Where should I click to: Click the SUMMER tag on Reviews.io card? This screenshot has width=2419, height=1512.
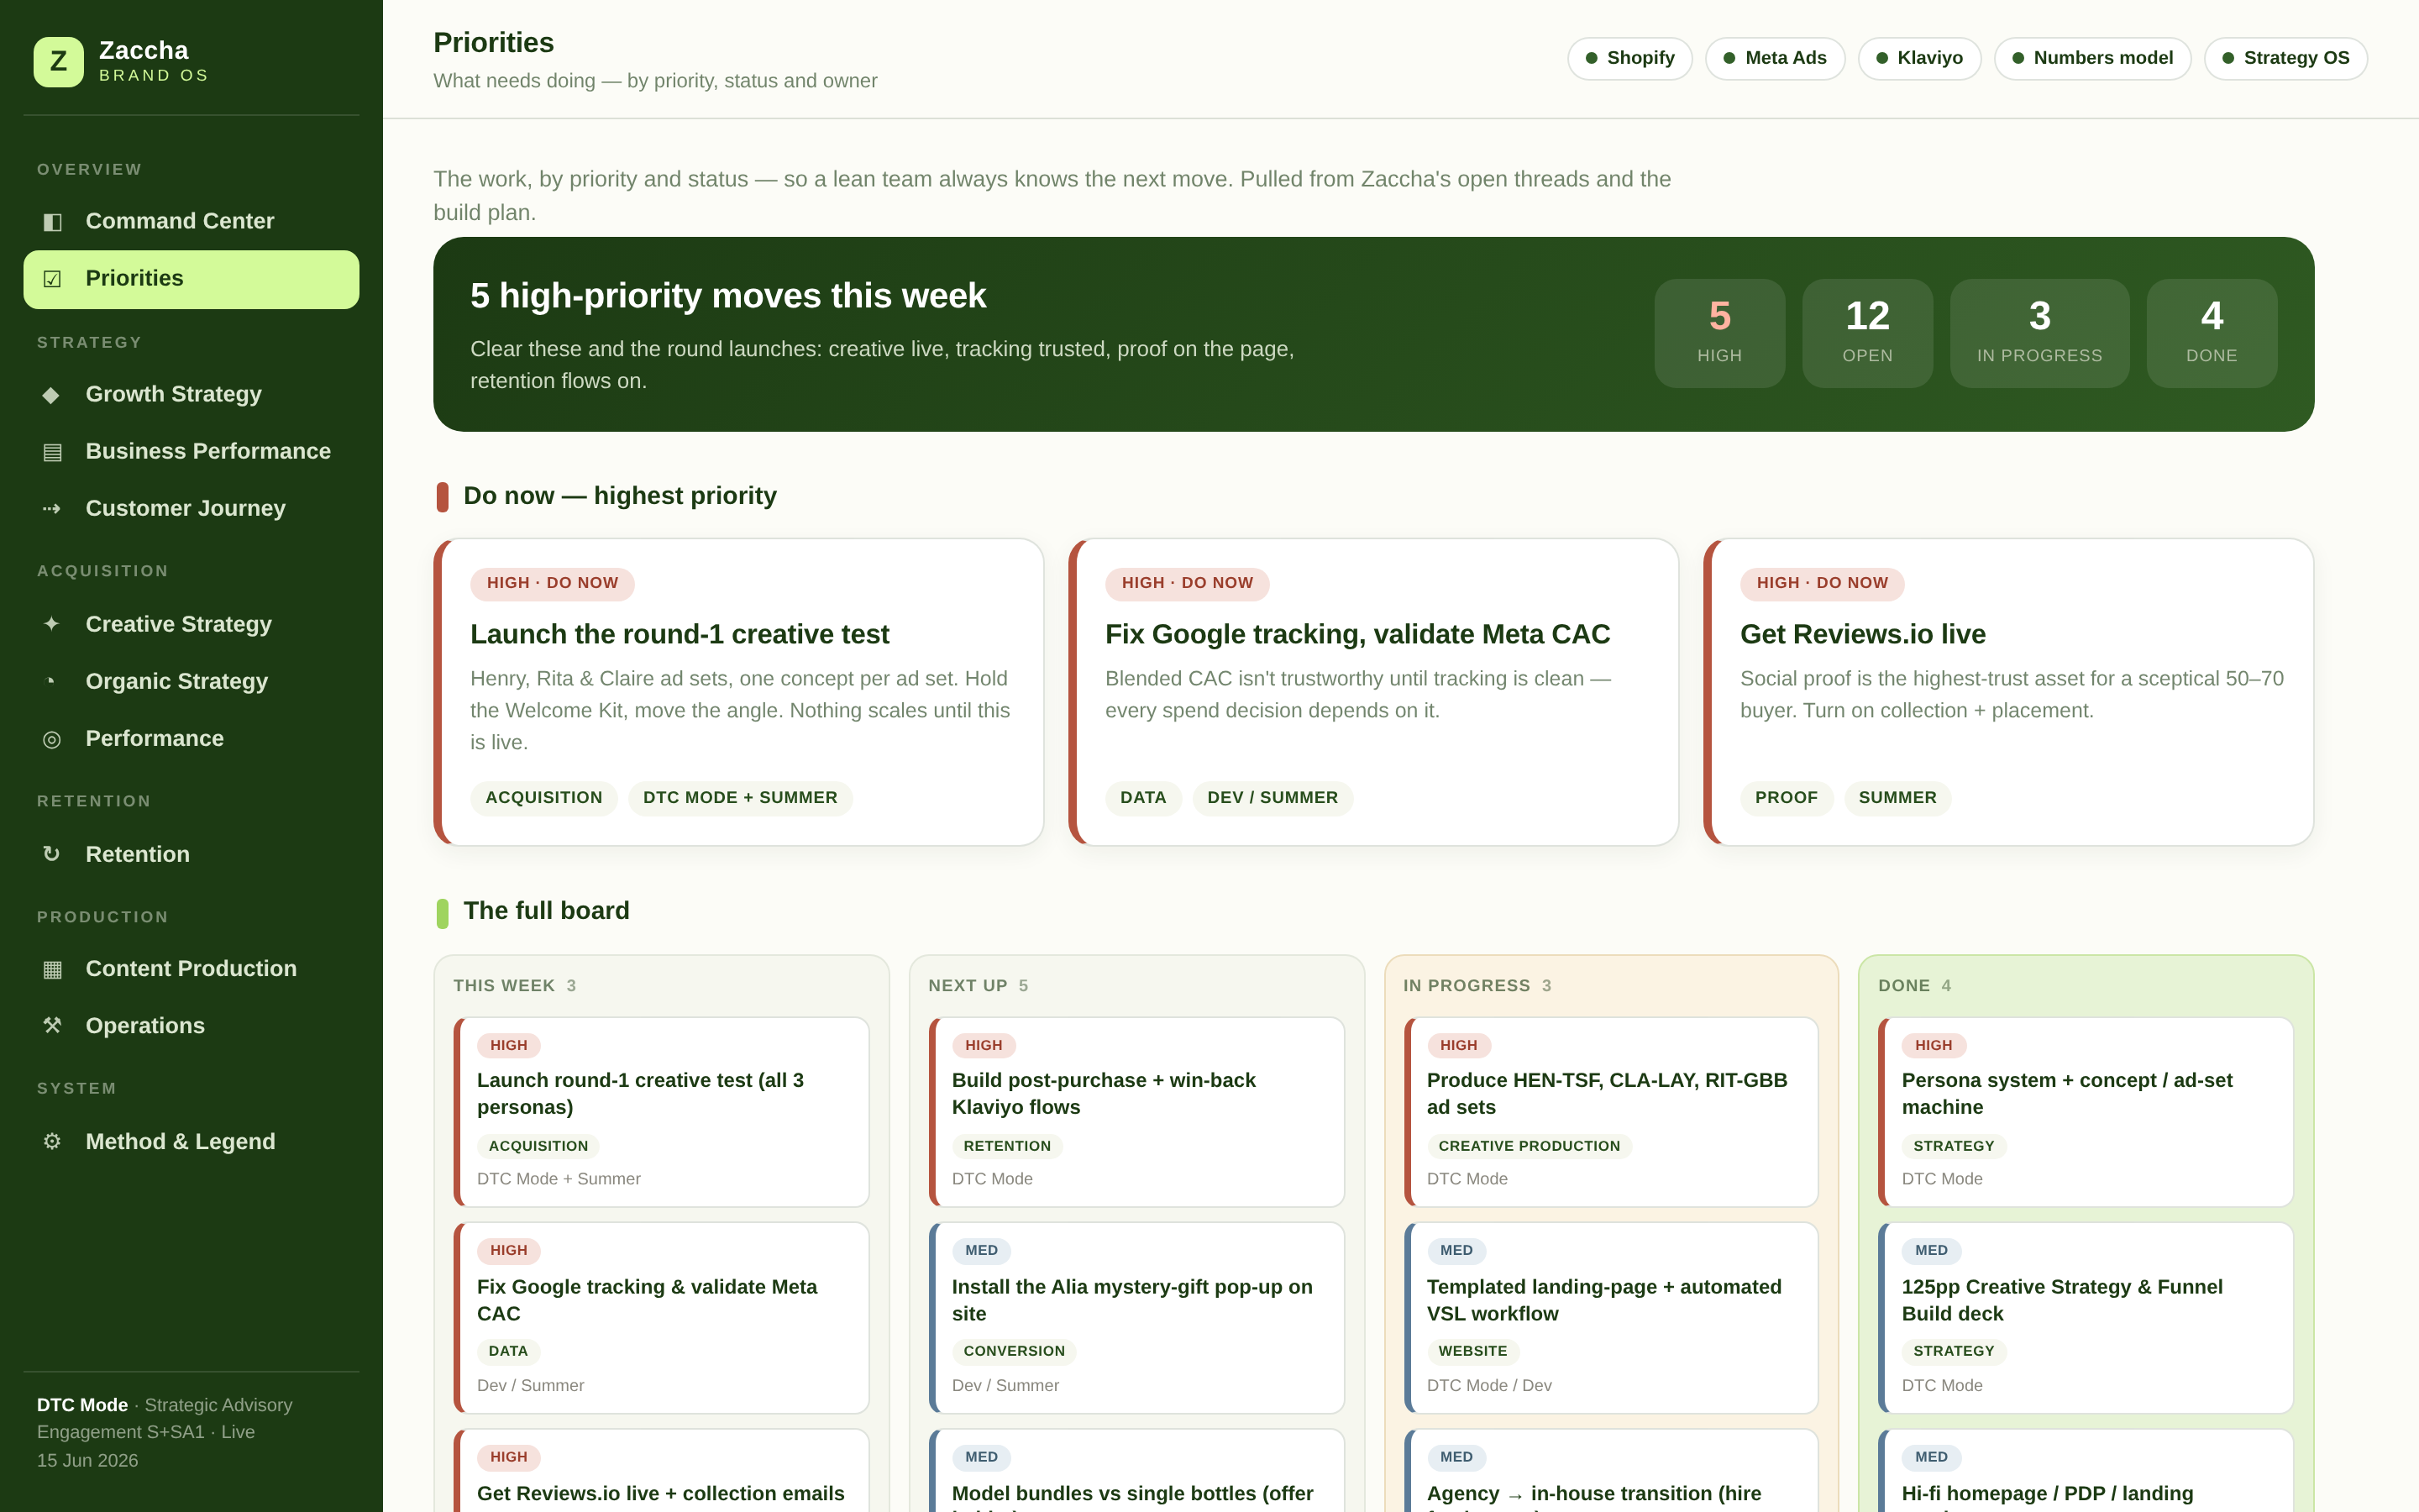coord(1897,798)
